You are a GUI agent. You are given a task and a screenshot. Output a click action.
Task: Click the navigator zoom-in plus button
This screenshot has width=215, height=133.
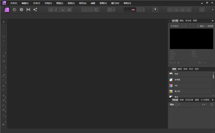(212, 104)
